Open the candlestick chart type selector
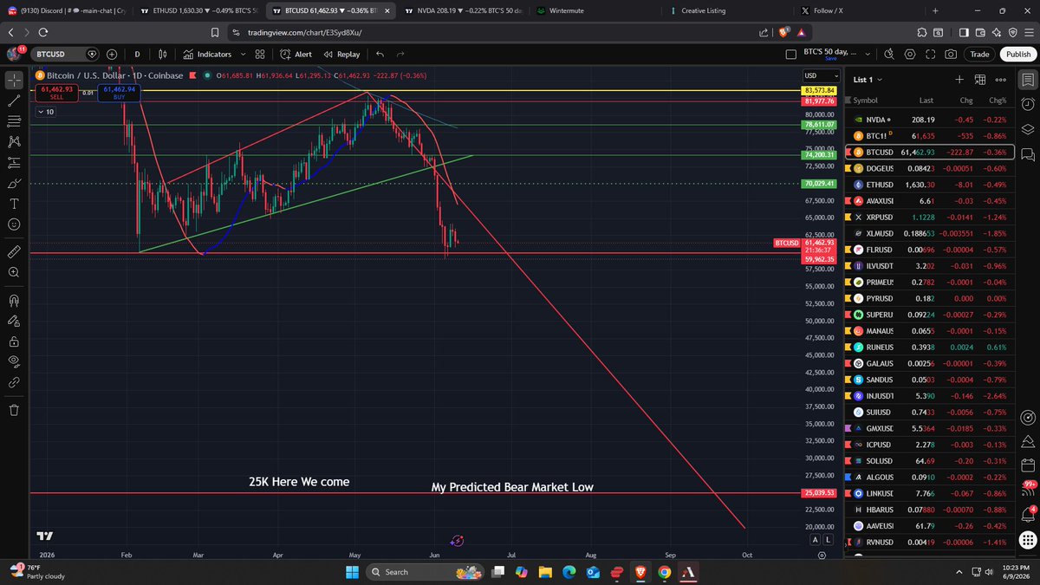The image size is (1040, 585). click(x=162, y=54)
